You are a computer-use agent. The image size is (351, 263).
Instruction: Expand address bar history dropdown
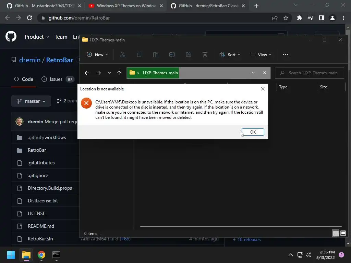pos(253,73)
